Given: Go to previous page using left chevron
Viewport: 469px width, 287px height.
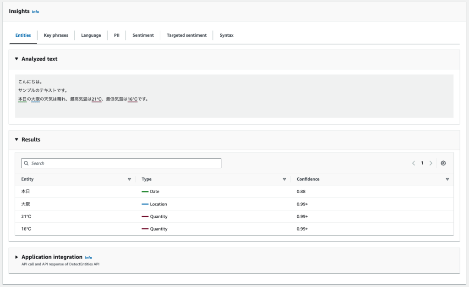Looking at the screenshot, I should pyautogui.click(x=414, y=163).
